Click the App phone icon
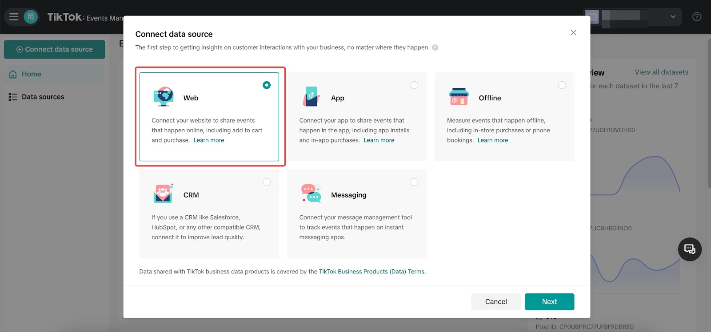 coord(312,97)
